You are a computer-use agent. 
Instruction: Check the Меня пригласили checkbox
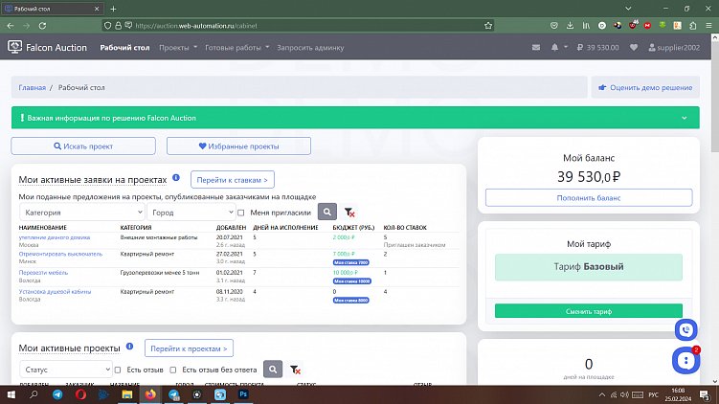[240, 213]
